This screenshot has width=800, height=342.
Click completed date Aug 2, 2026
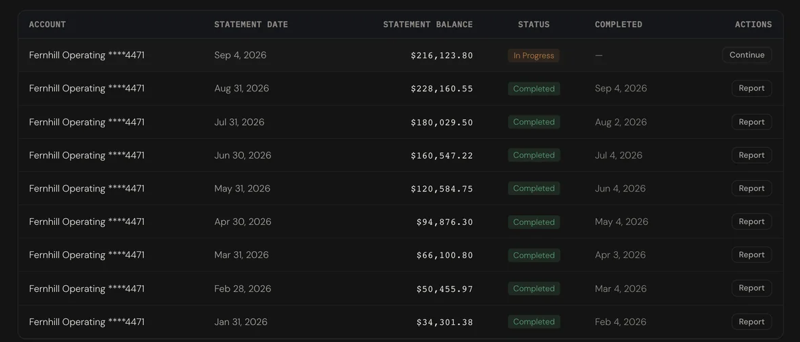621,122
